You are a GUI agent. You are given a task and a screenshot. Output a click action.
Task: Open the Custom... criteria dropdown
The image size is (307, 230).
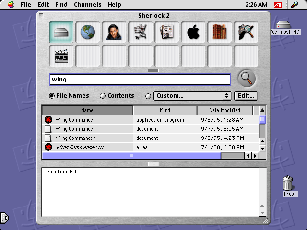point(192,96)
